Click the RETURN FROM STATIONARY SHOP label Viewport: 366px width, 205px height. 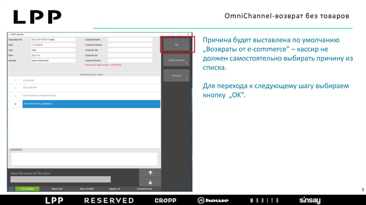39,96
